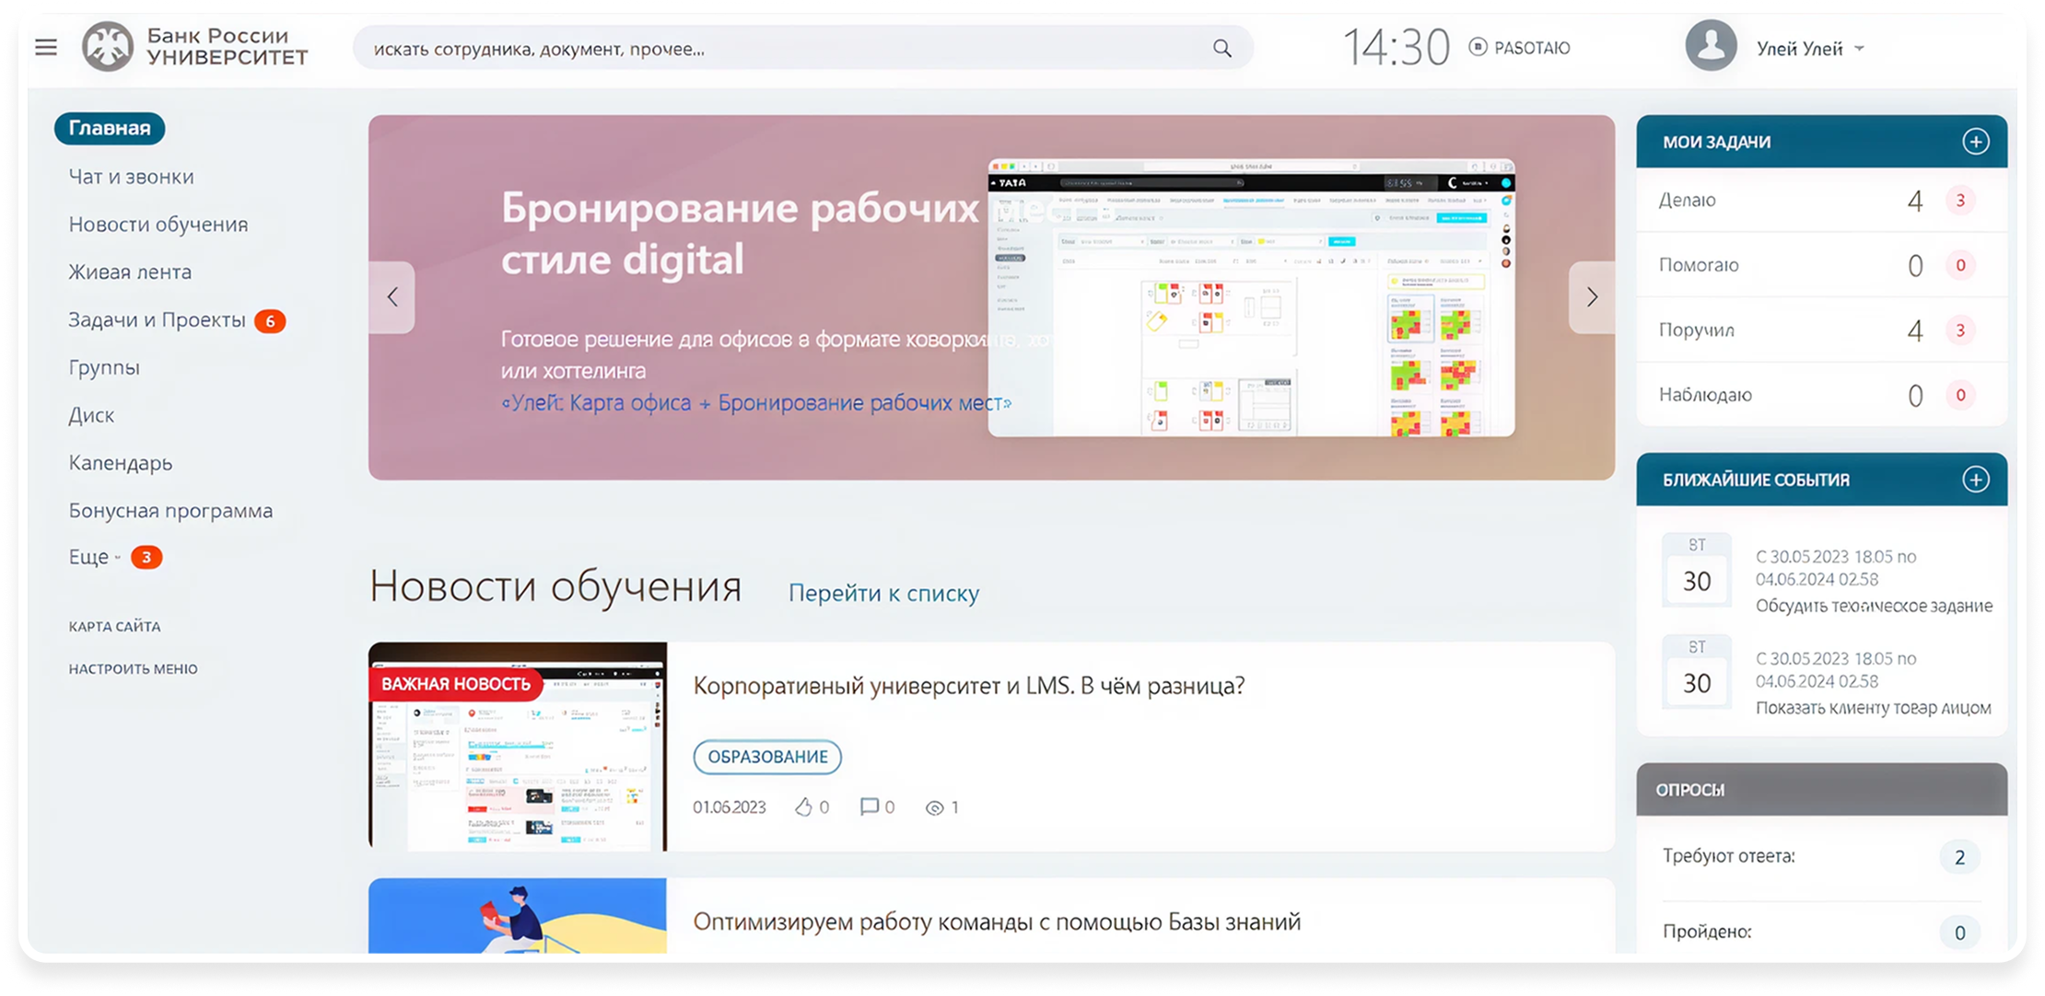Open the Помогаю tasks row
Viewport: 2045px width, 996px height.
[1821, 265]
